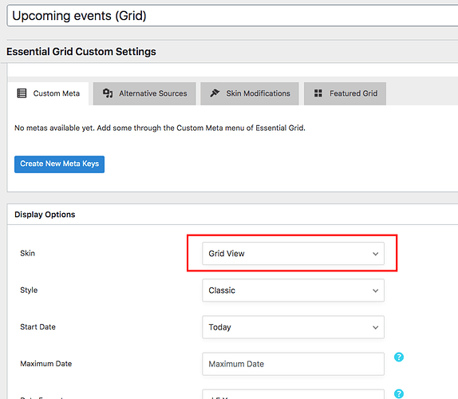Click the Skin dropdown chevron arrow
This screenshot has height=399, width=458.
(x=375, y=254)
